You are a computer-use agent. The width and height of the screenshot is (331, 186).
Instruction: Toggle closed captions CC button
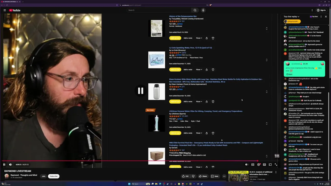point(253,165)
